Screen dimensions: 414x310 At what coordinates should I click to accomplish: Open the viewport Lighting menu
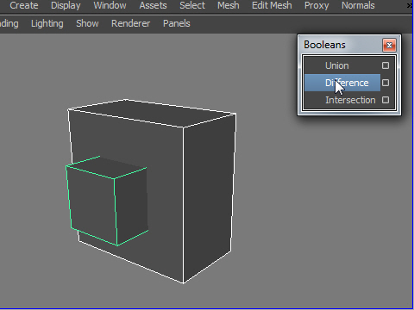click(x=47, y=23)
